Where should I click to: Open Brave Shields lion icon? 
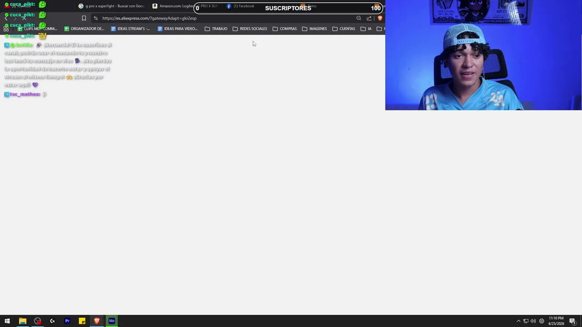click(380, 18)
